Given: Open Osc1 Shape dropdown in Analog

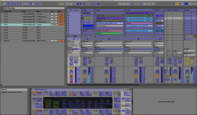Looking at the screenshot, I should (46, 94).
